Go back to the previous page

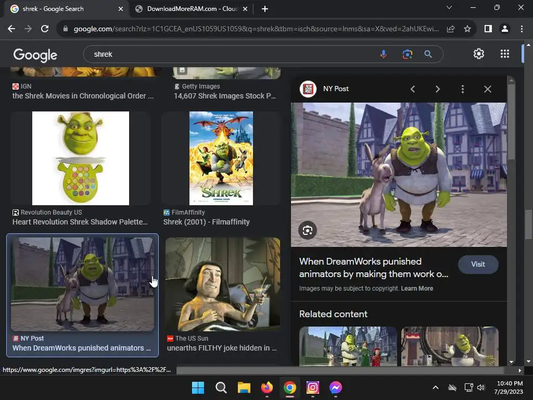11,29
